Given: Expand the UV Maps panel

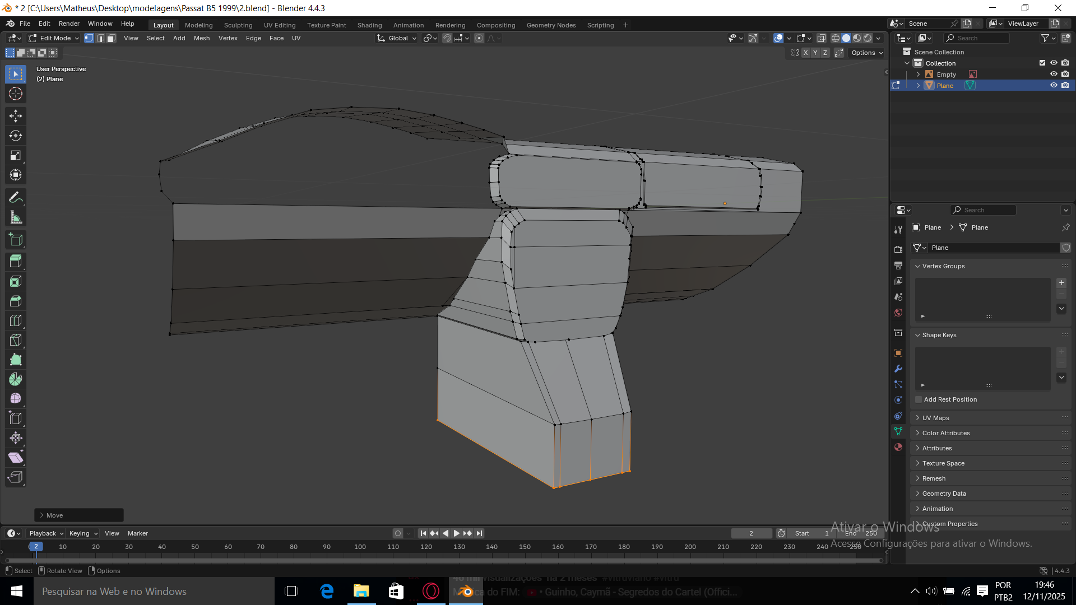Looking at the screenshot, I should point(935,418).
